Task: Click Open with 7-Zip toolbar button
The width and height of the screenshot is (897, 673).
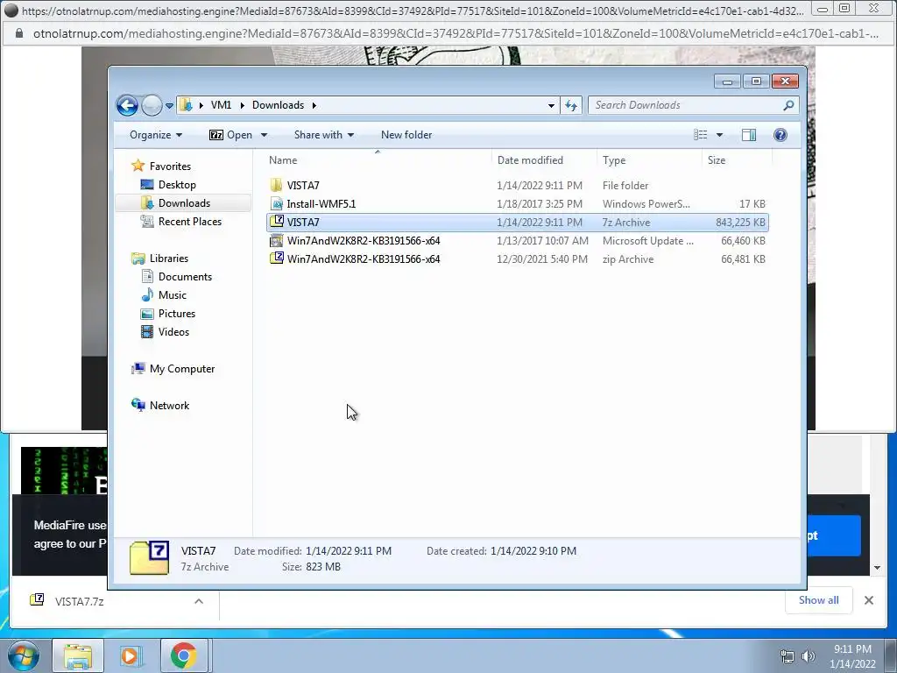Action: tap(230, 135)
